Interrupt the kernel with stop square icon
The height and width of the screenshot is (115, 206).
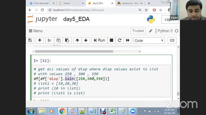pos(111,40)
